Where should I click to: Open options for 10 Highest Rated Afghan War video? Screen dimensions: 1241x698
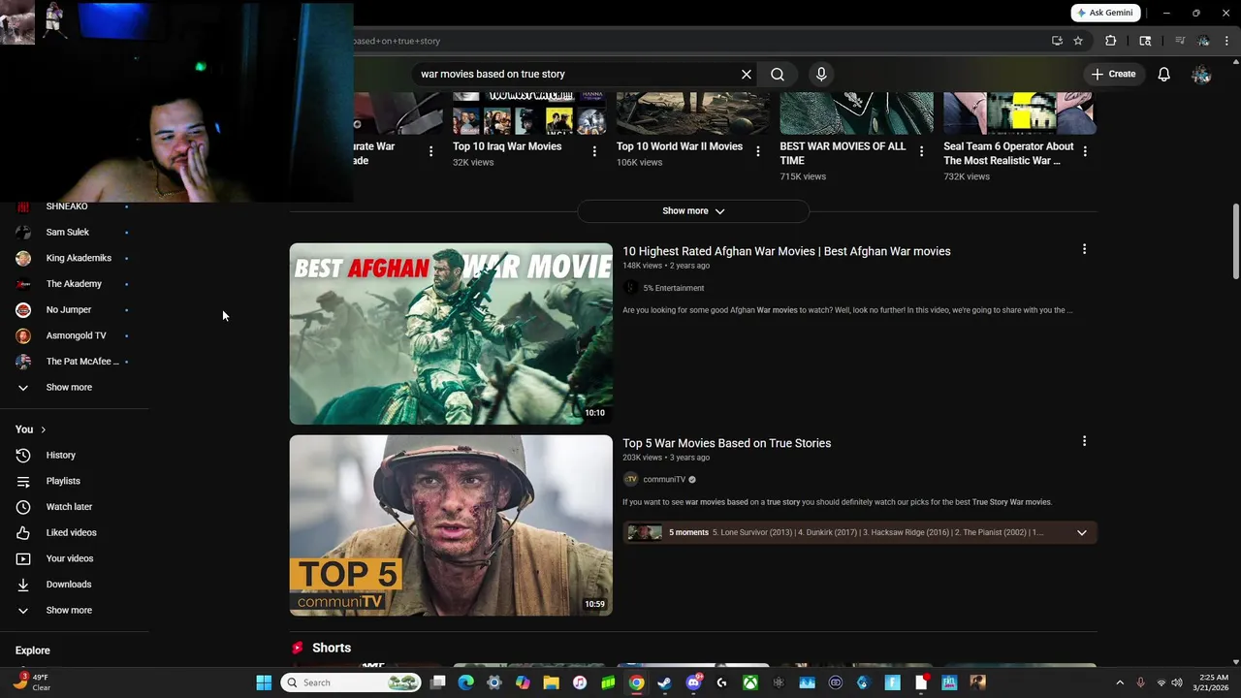coord(1084,249)
